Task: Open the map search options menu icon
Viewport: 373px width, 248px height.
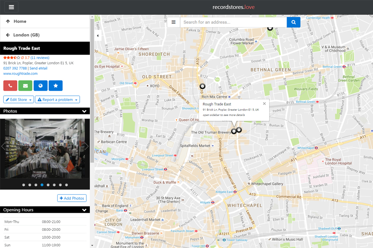Action: point(173,22)
